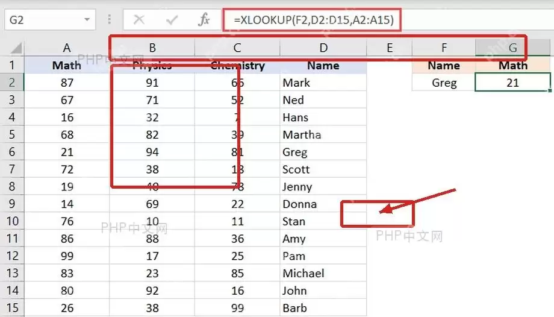Click cell with Math score 87
Screen dimensions: 554x317
pos(67,83)
